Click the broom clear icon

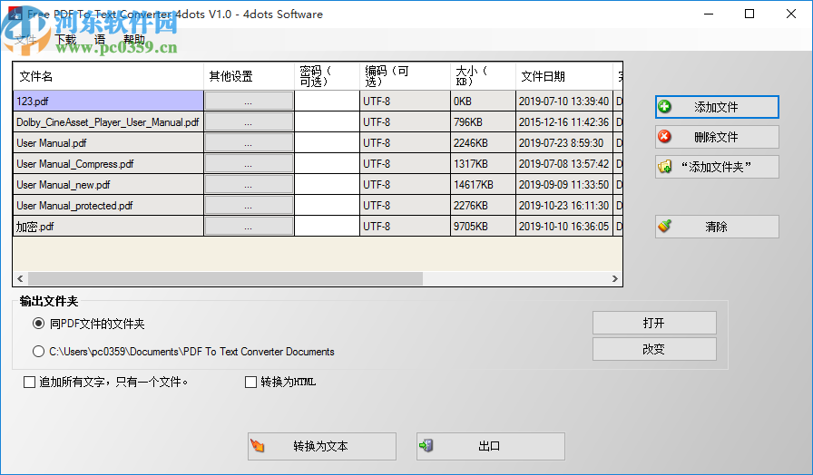click(x=664, y=227)
